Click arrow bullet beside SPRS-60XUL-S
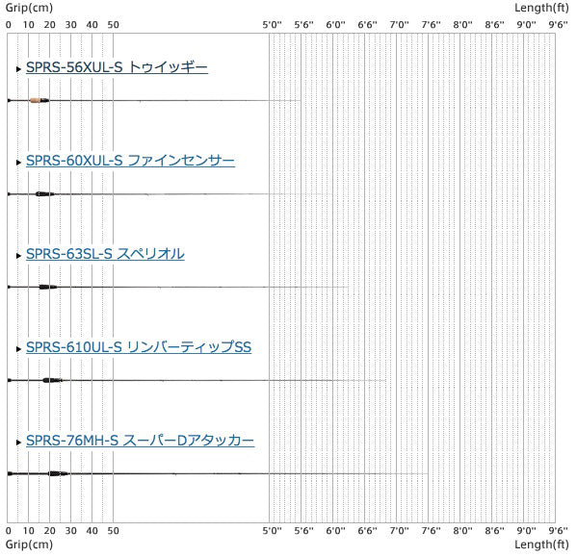 click(18, 162)
